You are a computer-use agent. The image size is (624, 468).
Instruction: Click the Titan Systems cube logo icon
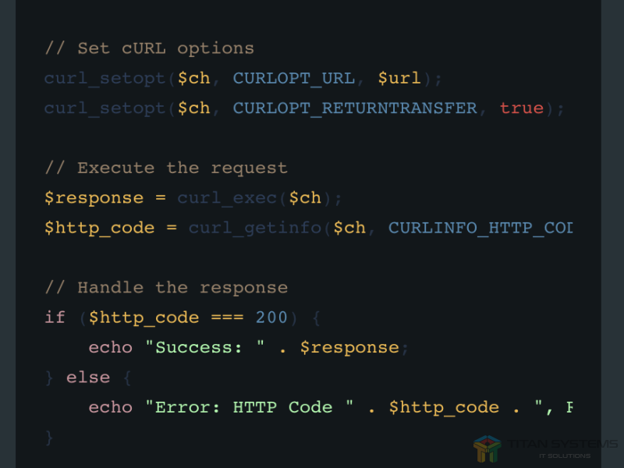(x=487, y=448)
